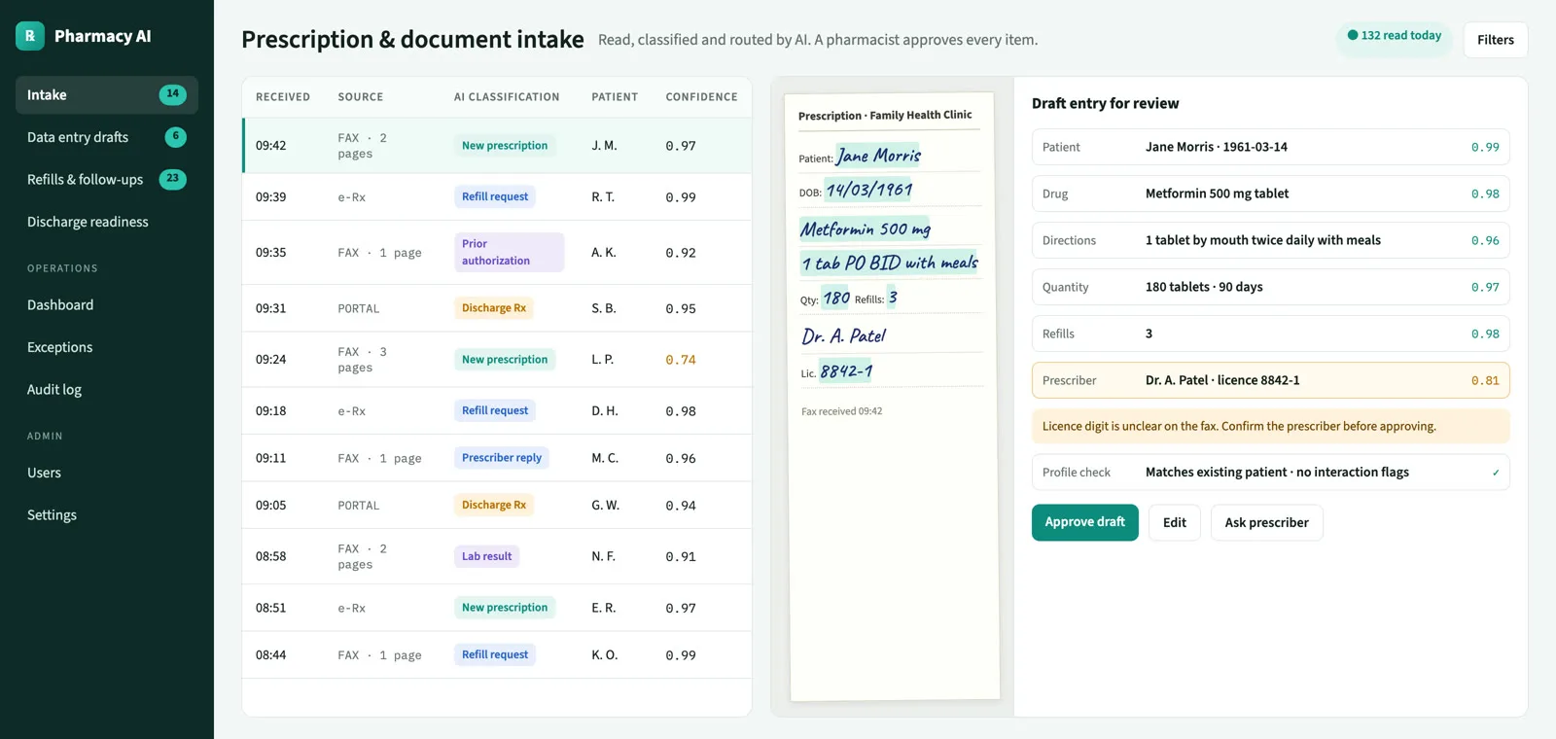
Task: Click the Patient field Jane Morris
Action: pos(1270,147)
